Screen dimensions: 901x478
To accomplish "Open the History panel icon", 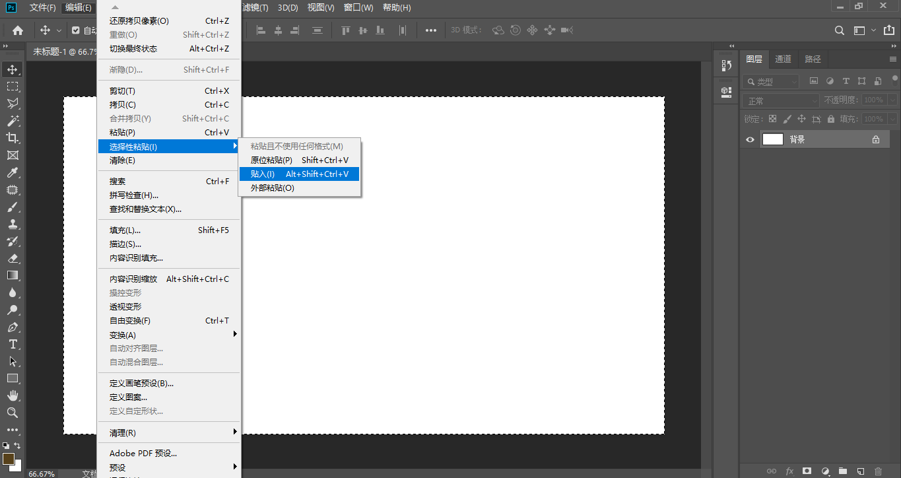I will click(x=727, y=65).
